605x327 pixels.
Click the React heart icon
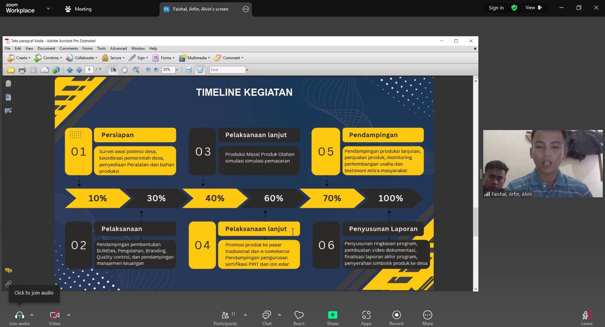[299, 315]
